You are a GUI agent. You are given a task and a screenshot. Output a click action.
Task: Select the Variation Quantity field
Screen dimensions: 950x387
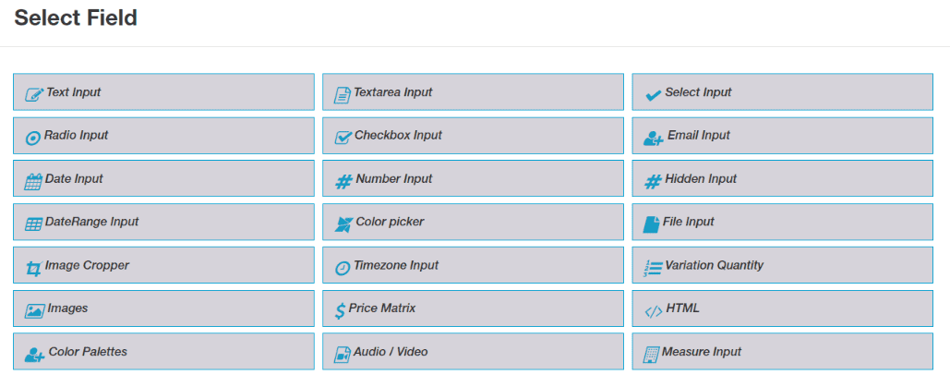(x=782, y=266)
